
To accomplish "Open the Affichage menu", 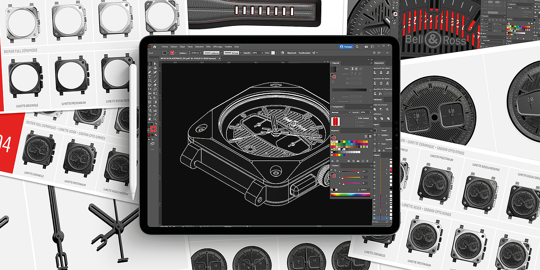I will 218,47.
